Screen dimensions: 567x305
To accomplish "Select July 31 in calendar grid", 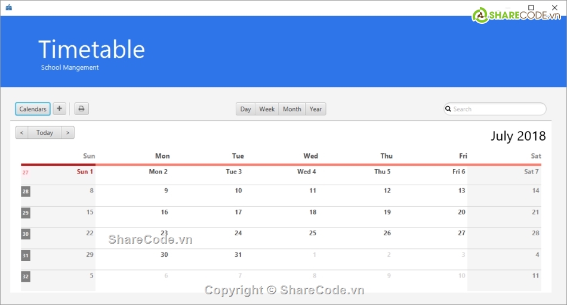I will 238,255.
